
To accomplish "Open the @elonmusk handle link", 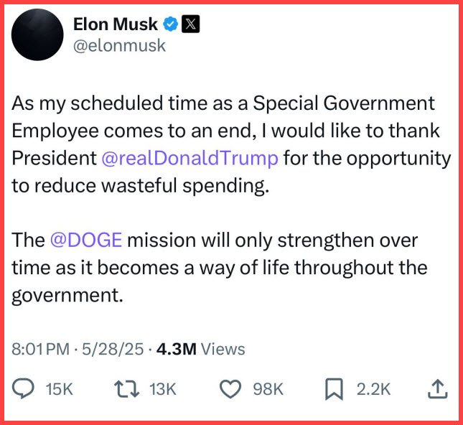I will tap(119, 46).
